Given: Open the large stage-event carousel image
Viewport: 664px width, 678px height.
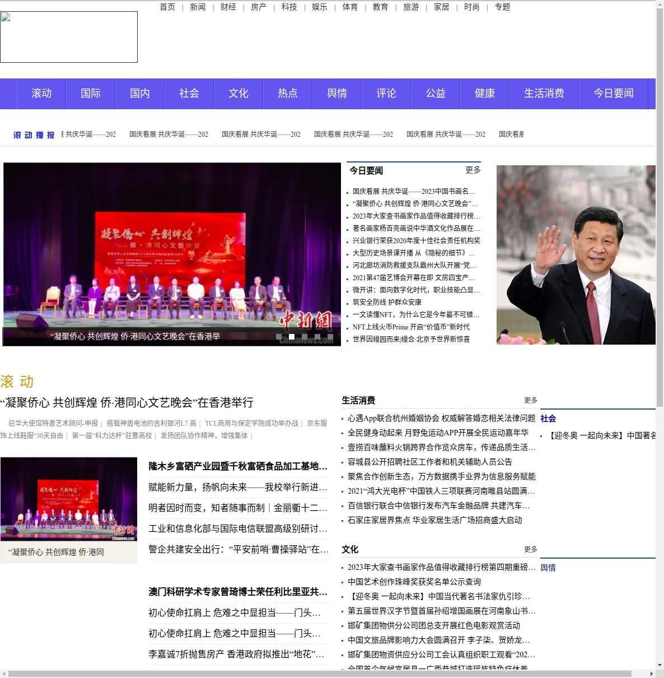Looking at the screenshot, I should (x=172, y=254).
